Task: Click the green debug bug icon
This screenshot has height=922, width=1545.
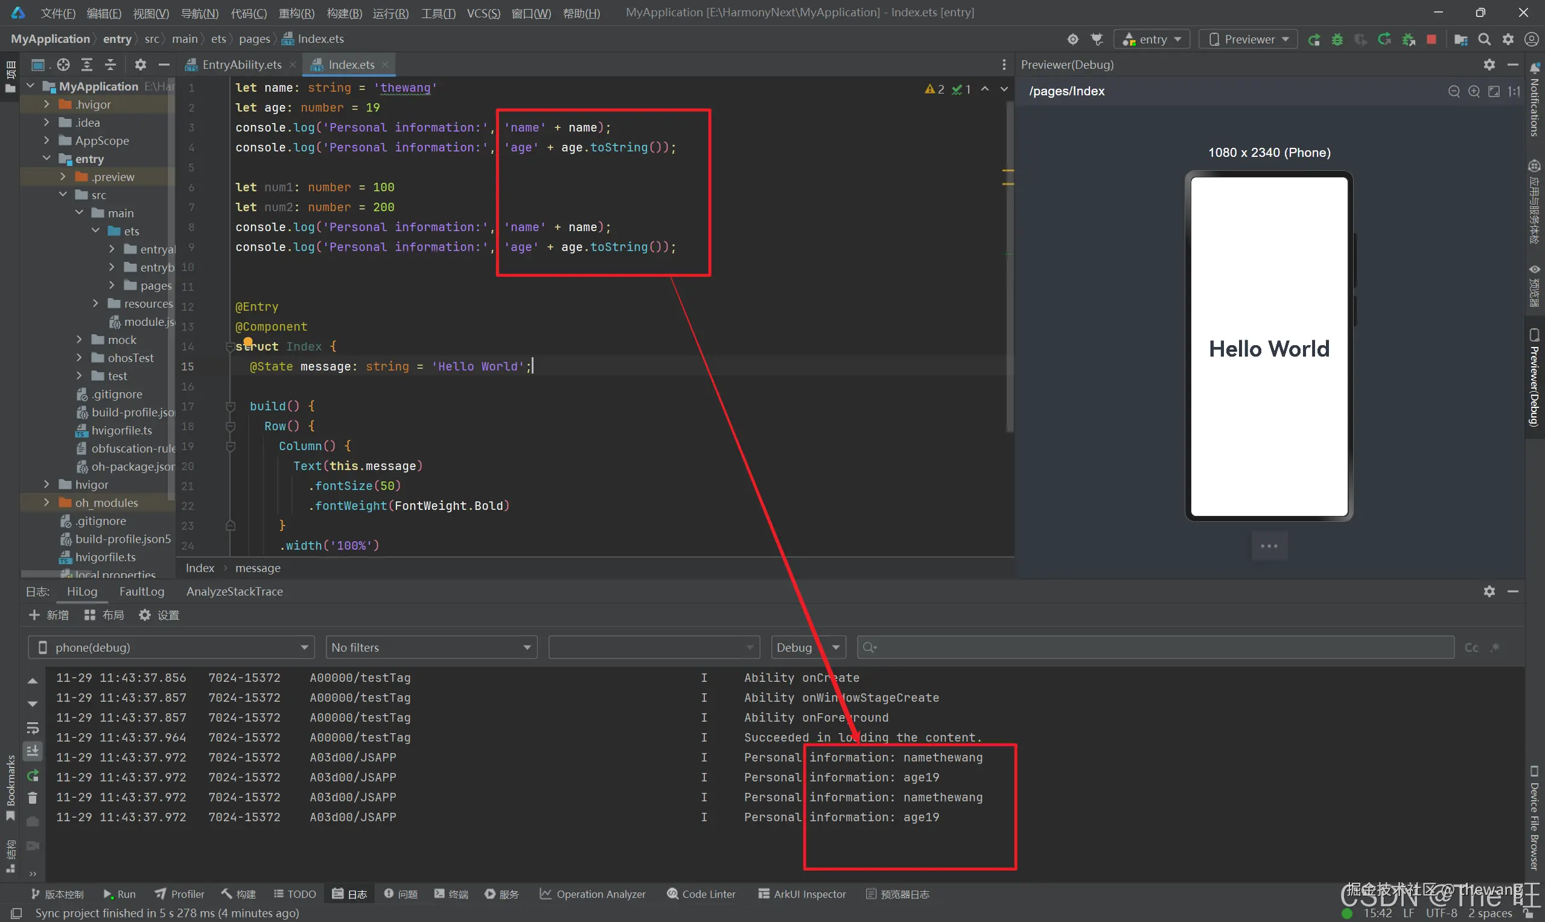Action: click(1337, 40)
